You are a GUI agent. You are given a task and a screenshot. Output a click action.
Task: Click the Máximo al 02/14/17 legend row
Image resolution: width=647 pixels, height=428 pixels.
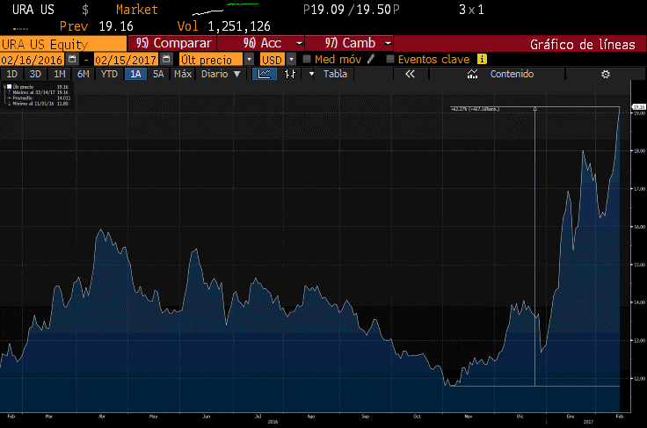tap(40, 92)
